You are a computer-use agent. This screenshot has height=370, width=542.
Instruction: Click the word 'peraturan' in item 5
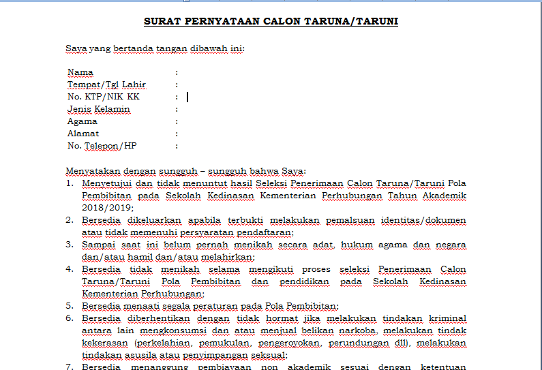coord(215,307)
